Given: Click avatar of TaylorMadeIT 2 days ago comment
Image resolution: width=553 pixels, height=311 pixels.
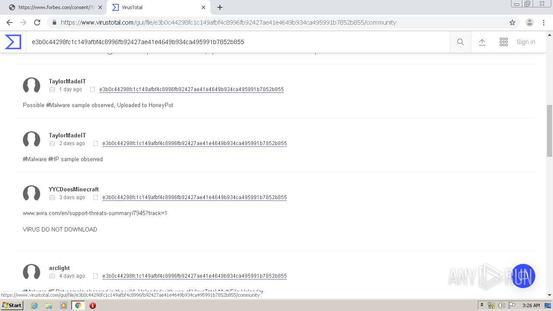Looking at the screenshot, I should [32, 140].
